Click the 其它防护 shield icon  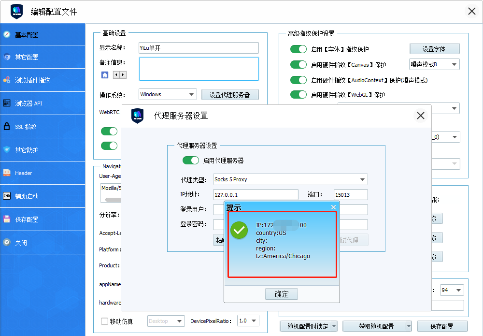[7, 150]
